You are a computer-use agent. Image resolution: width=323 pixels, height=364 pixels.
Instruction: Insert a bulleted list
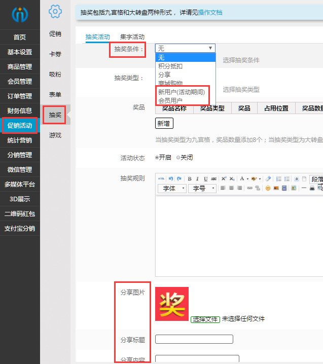point(287,179)
